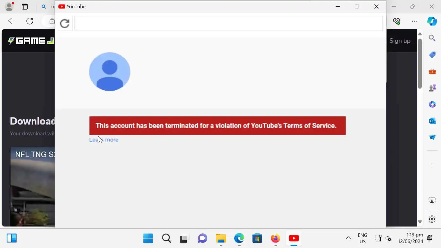441x248 pixels.
Task: Open Outlook in the Edge sidebar
Action: pos(432,121)
